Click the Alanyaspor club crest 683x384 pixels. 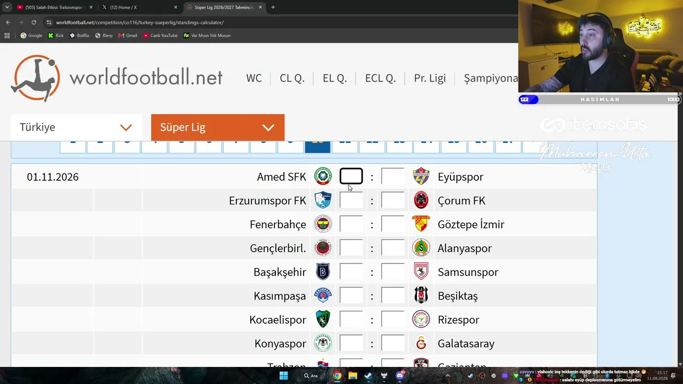[421, 248]
